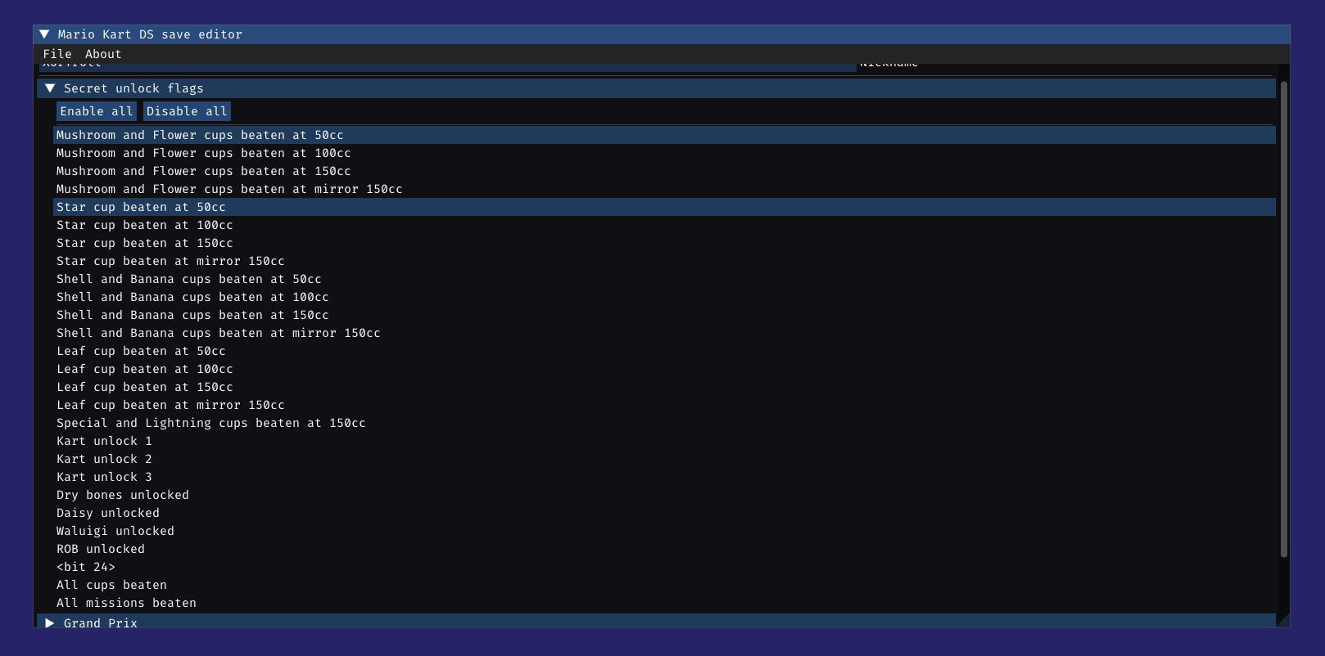Viewport: 1325px width, 656px height.
Task: Enable Dry bones unlocked flag
Action: tap(664, 495)
